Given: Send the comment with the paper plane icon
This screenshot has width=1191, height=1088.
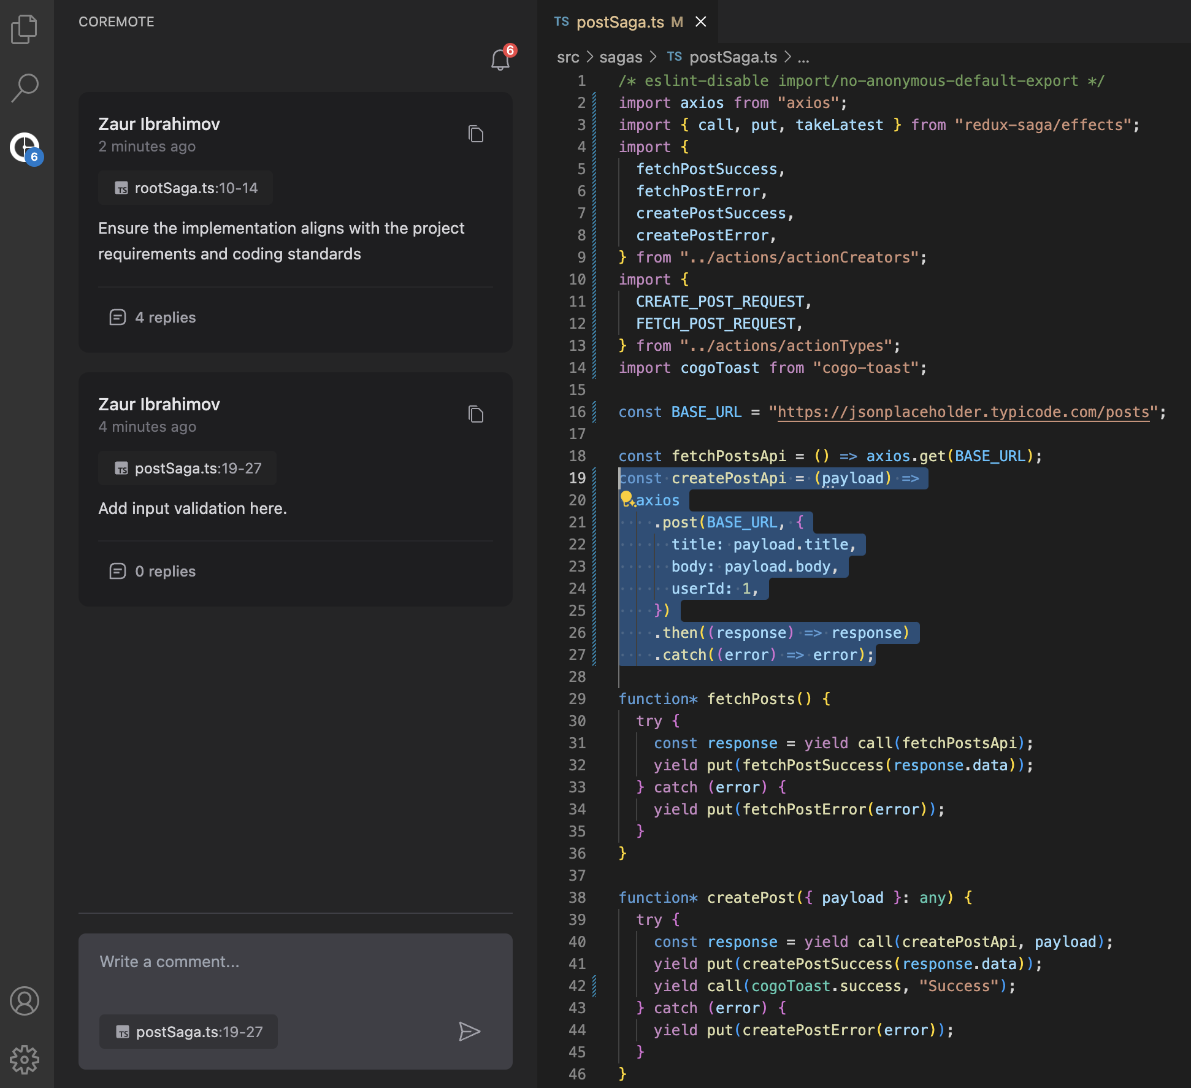Looking at the screenshot, I should point(469,1032).
